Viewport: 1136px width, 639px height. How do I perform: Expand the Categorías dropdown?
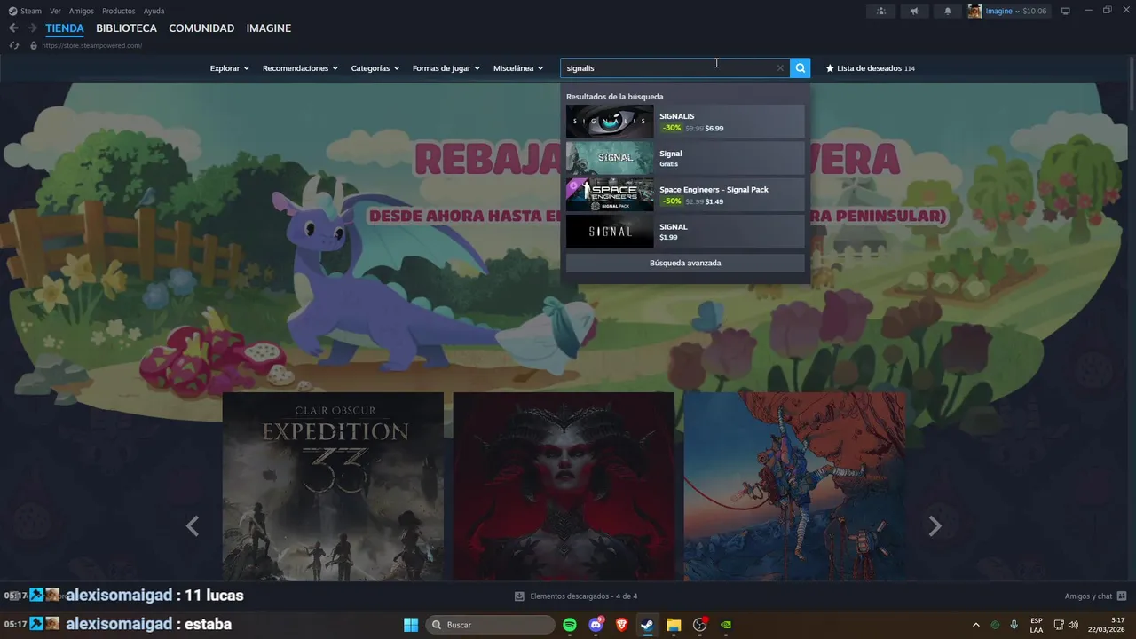point(375,68)
